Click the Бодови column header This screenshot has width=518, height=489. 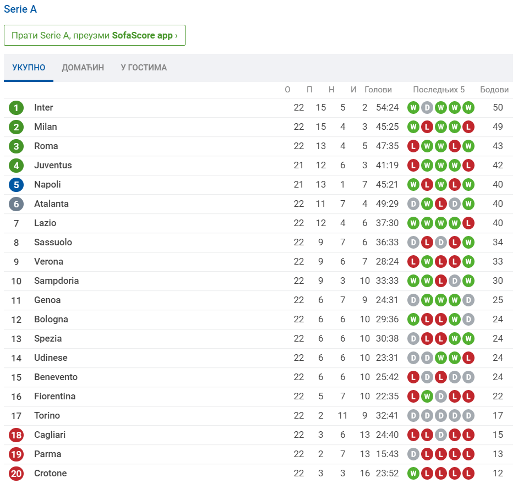tap(494, 90)
